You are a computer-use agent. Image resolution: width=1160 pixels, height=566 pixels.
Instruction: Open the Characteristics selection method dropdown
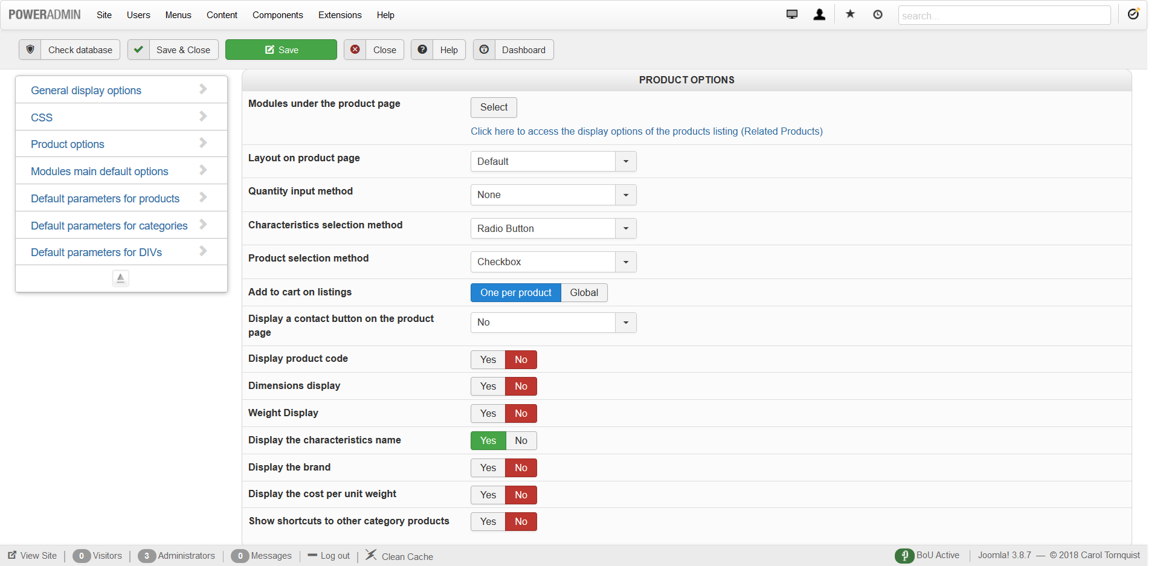[553, 229]
